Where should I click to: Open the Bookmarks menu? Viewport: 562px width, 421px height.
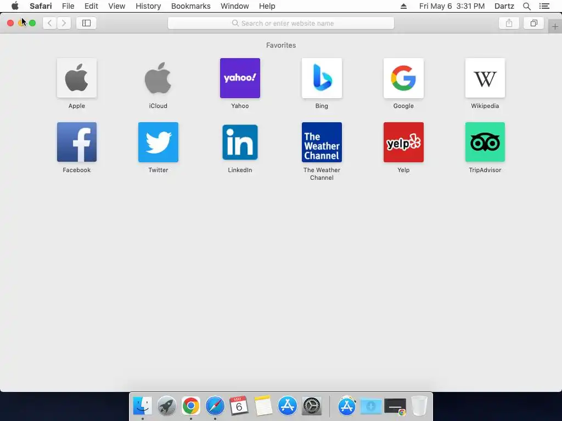click(190, 6)
